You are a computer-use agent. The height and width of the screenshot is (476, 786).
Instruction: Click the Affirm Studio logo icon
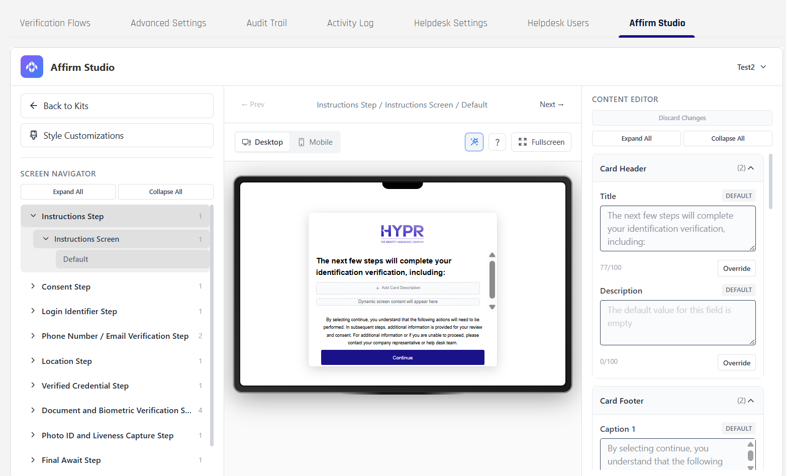click(x=32, y=67)
